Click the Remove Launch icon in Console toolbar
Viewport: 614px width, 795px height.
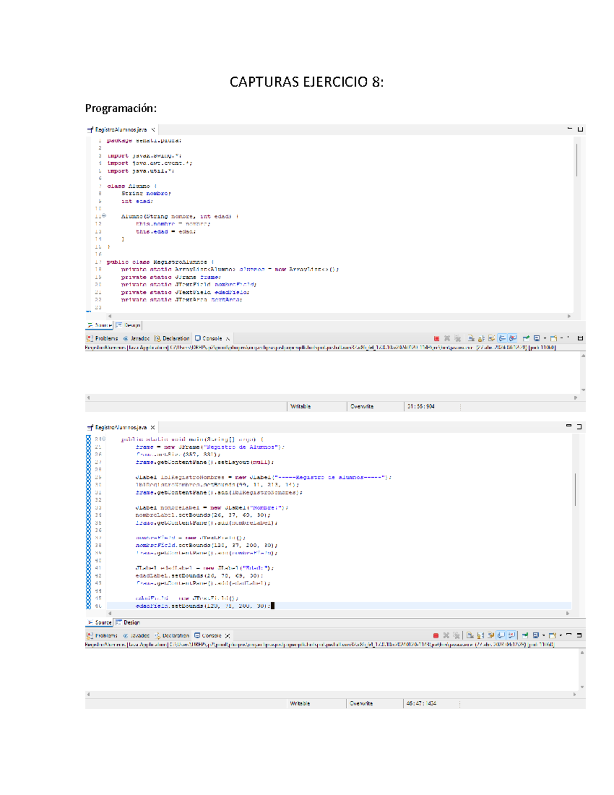(447, 338)
